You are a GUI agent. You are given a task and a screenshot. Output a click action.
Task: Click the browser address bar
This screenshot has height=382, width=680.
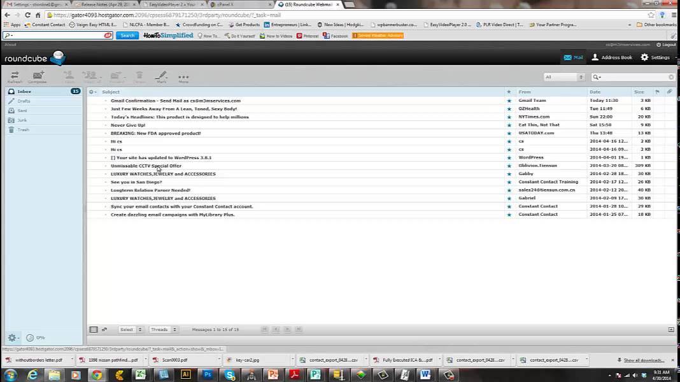click(x=347, y=15)
